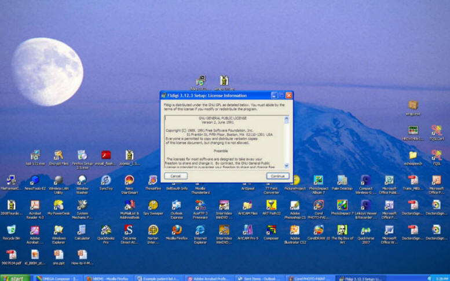Image resolution: width=450 pixels, height=281 pixels.
Task: Click Cancel in the Fldigi setup dialog
Action: click(x=175, y=176)
